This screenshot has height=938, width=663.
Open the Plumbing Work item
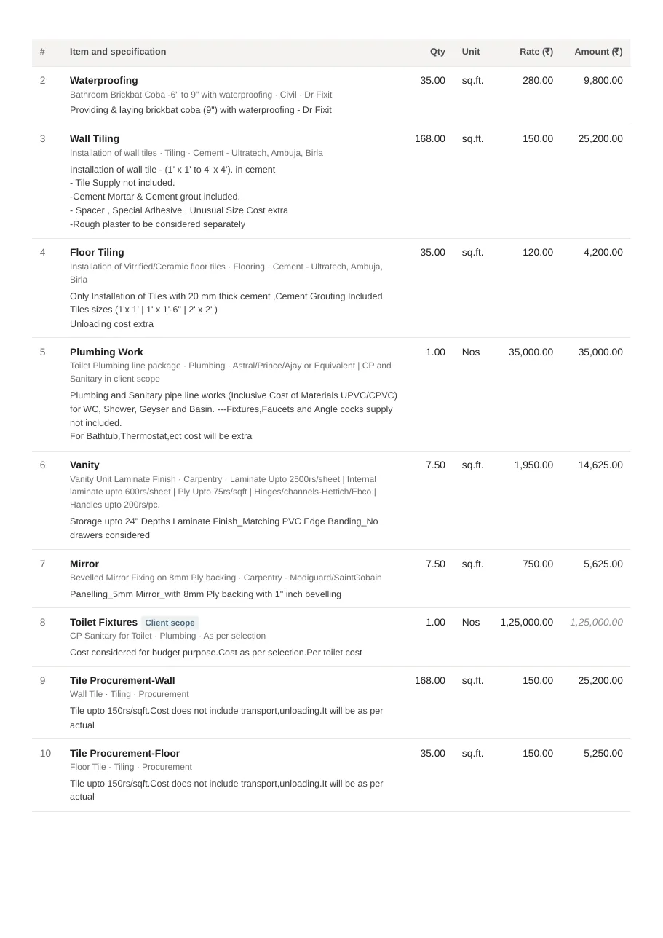click(106, 352)
